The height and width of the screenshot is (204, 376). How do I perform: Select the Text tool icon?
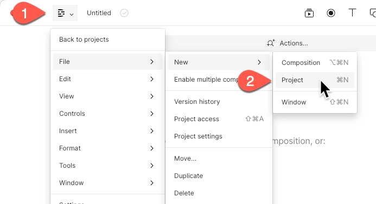tap(352, 12)
